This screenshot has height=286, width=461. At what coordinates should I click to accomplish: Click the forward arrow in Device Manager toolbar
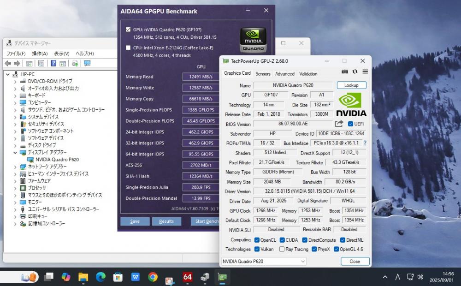17,63
